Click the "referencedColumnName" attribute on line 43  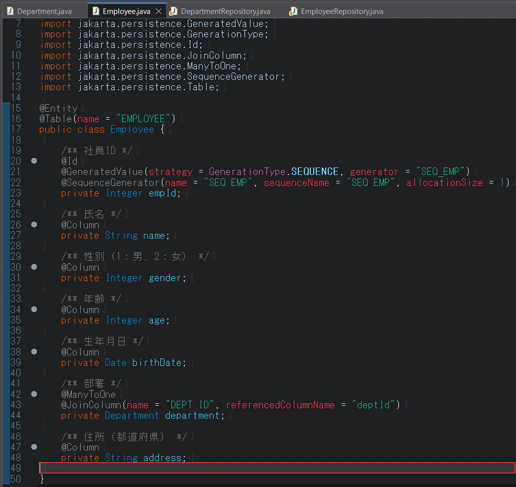pos(280,405)
